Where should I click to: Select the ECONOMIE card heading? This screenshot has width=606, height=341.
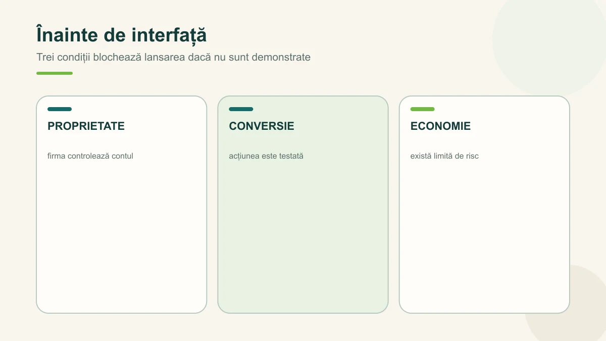click(440, 126)
